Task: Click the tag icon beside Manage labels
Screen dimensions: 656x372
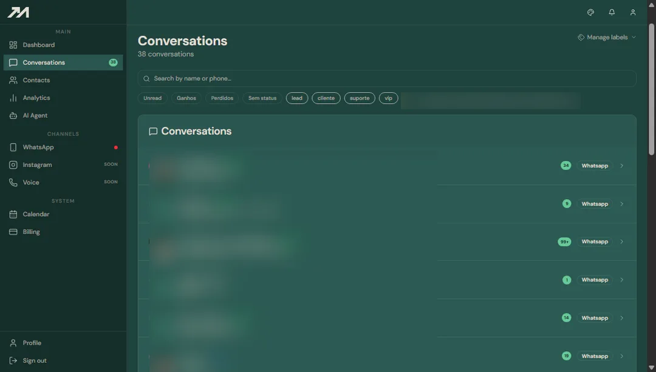Action: pos(581,37)
